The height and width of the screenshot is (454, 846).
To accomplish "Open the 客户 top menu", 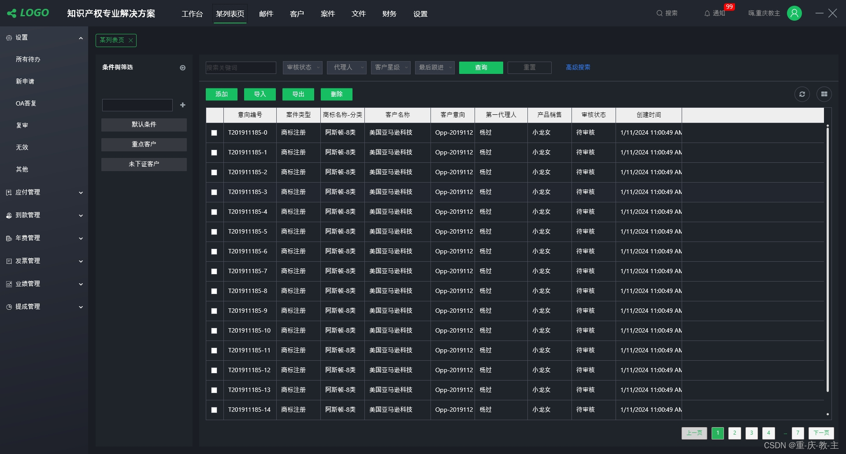I will (x=297, y=14).
